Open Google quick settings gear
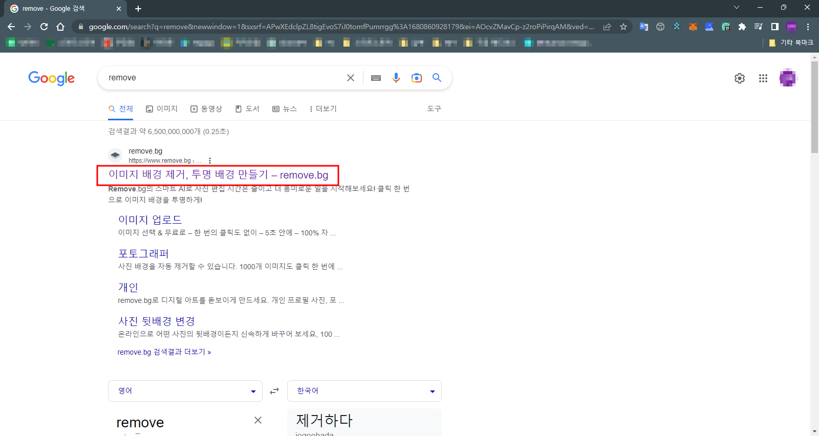Viewport: 819px width, 436px height. coord(740,78)
